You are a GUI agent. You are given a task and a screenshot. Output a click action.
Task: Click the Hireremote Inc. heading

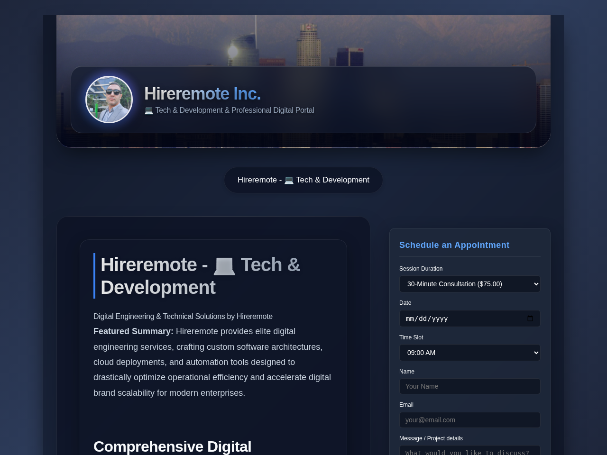pyautogui.click(x=202, y=94)
